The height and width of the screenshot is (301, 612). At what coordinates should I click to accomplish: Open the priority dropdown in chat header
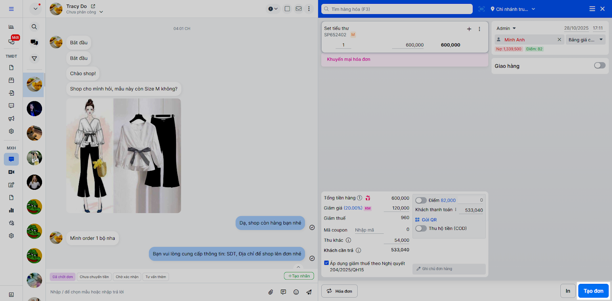(273, 9)
